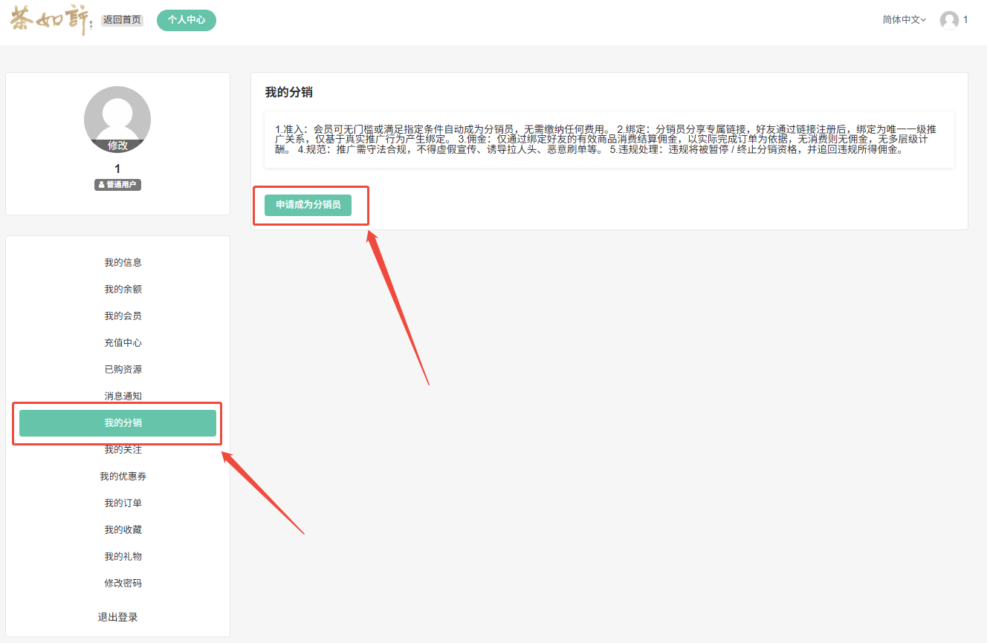Viewport: 987px width, 643px height.
Task: Open 消息通知 messages
Action: tap(123, 396)
